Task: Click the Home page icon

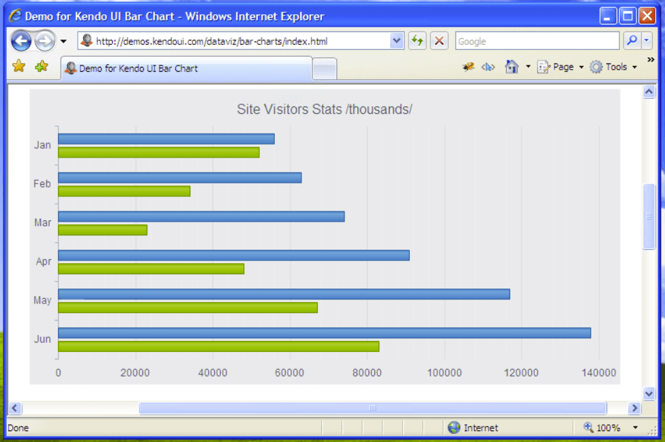Action: [512, 67]
